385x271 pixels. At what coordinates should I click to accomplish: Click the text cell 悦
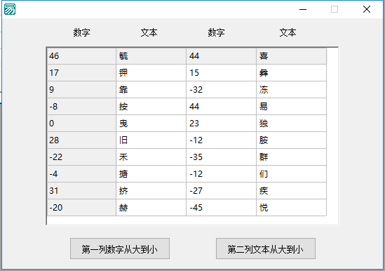[292, 208]
